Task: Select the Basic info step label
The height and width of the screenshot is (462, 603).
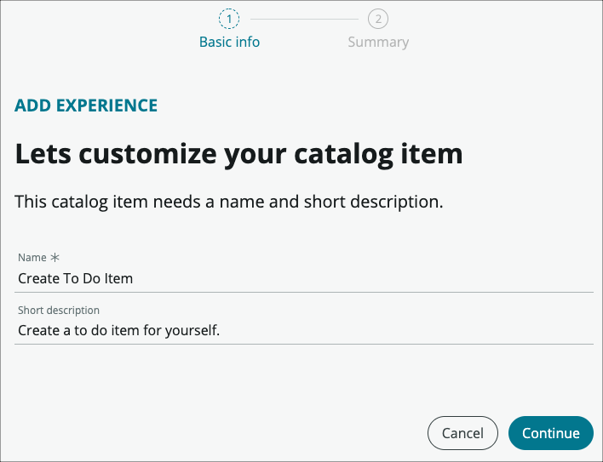Action: click(x=229, y=42)
